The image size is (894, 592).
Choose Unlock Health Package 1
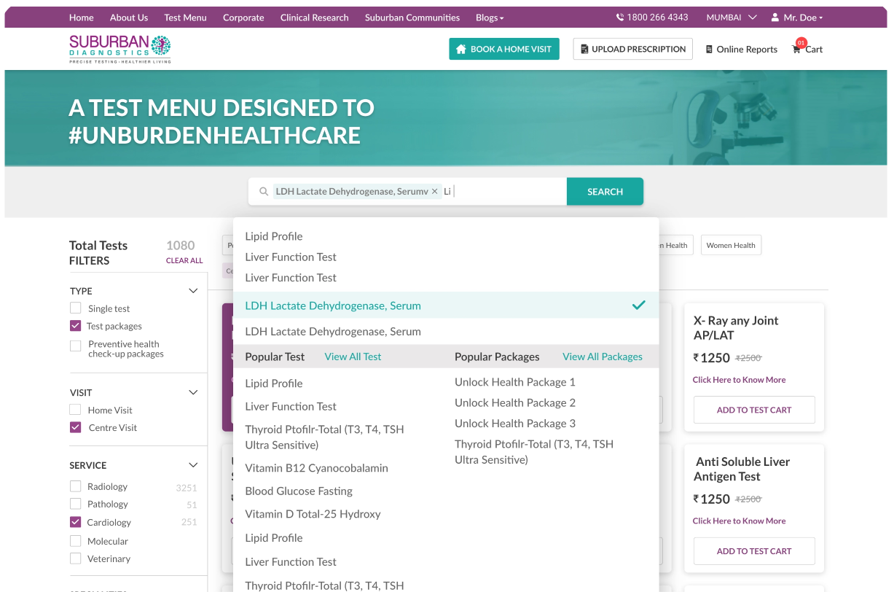click(515, 382)
